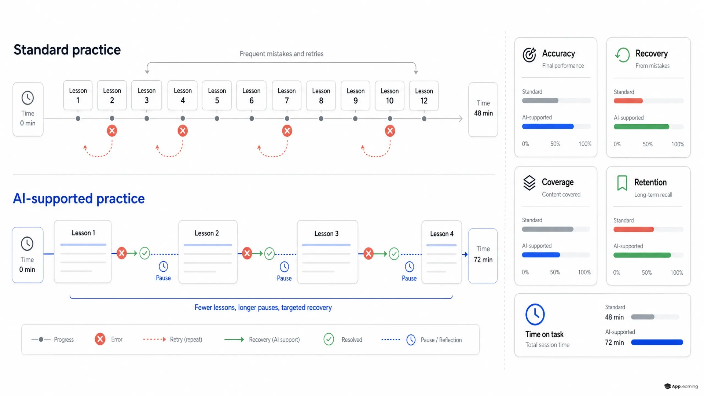Click the 'Frequent mistakes and retries' label

click(282, 54)
